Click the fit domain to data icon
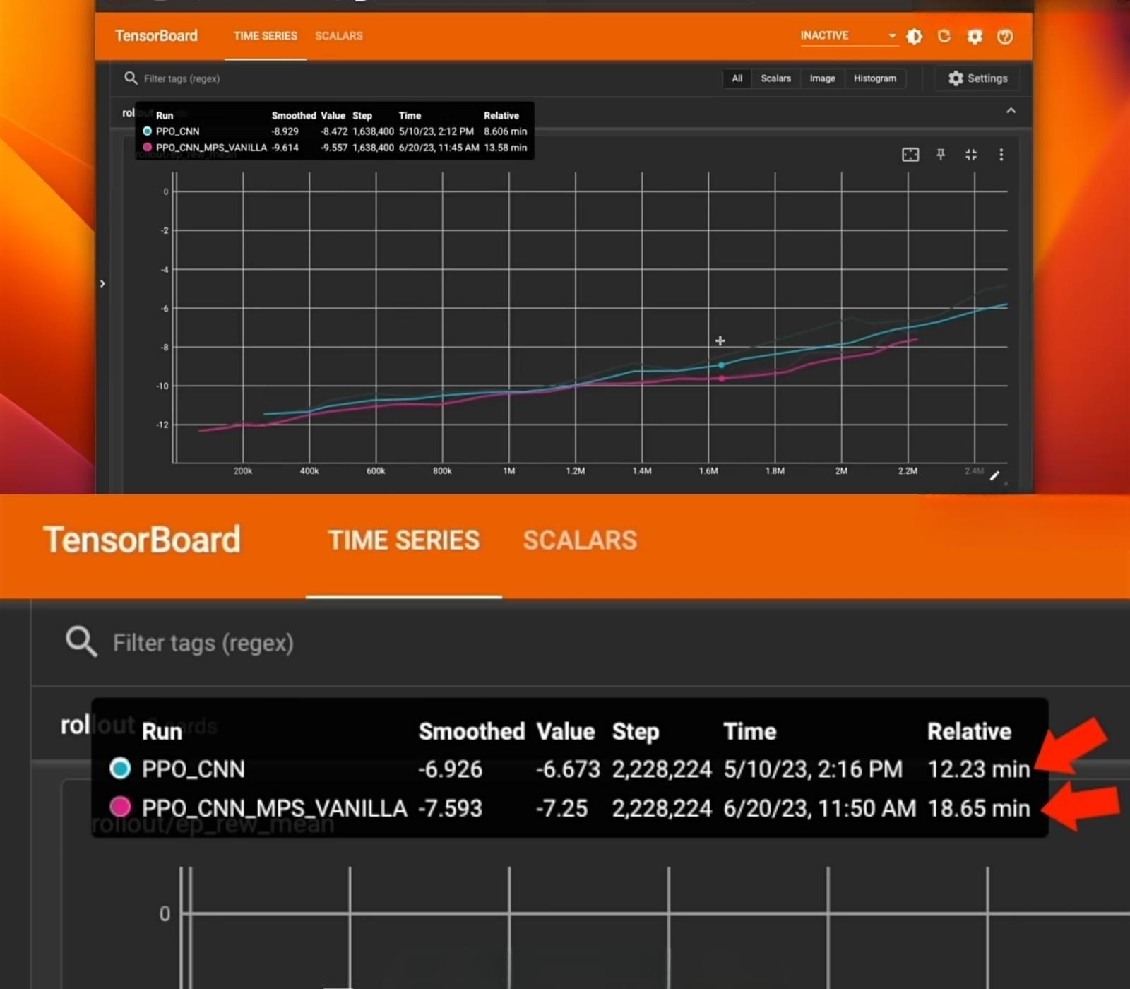The width and height of the screenshot is (1130, 989). pos(910,155)
